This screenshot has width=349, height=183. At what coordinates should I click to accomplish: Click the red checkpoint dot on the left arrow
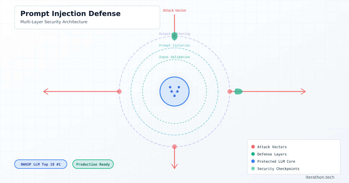point(119,91)
